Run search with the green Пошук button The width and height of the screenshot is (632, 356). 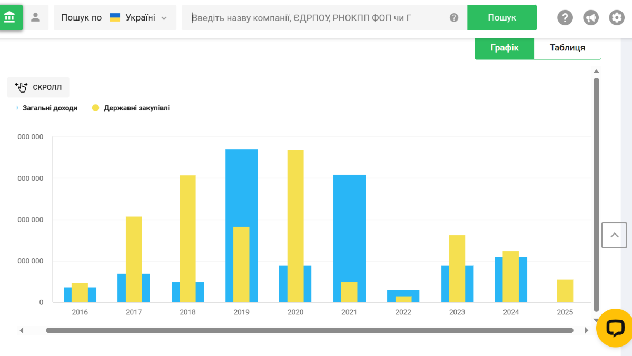coord(502,17)
